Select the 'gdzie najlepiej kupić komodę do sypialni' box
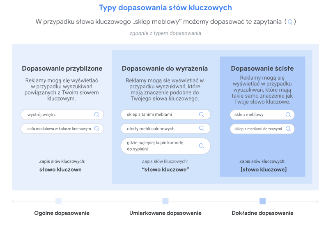The height and width of the screenshot is (232, 333). click(165, 146)
